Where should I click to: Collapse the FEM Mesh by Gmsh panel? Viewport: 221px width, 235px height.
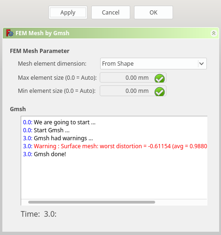[213, 33]
